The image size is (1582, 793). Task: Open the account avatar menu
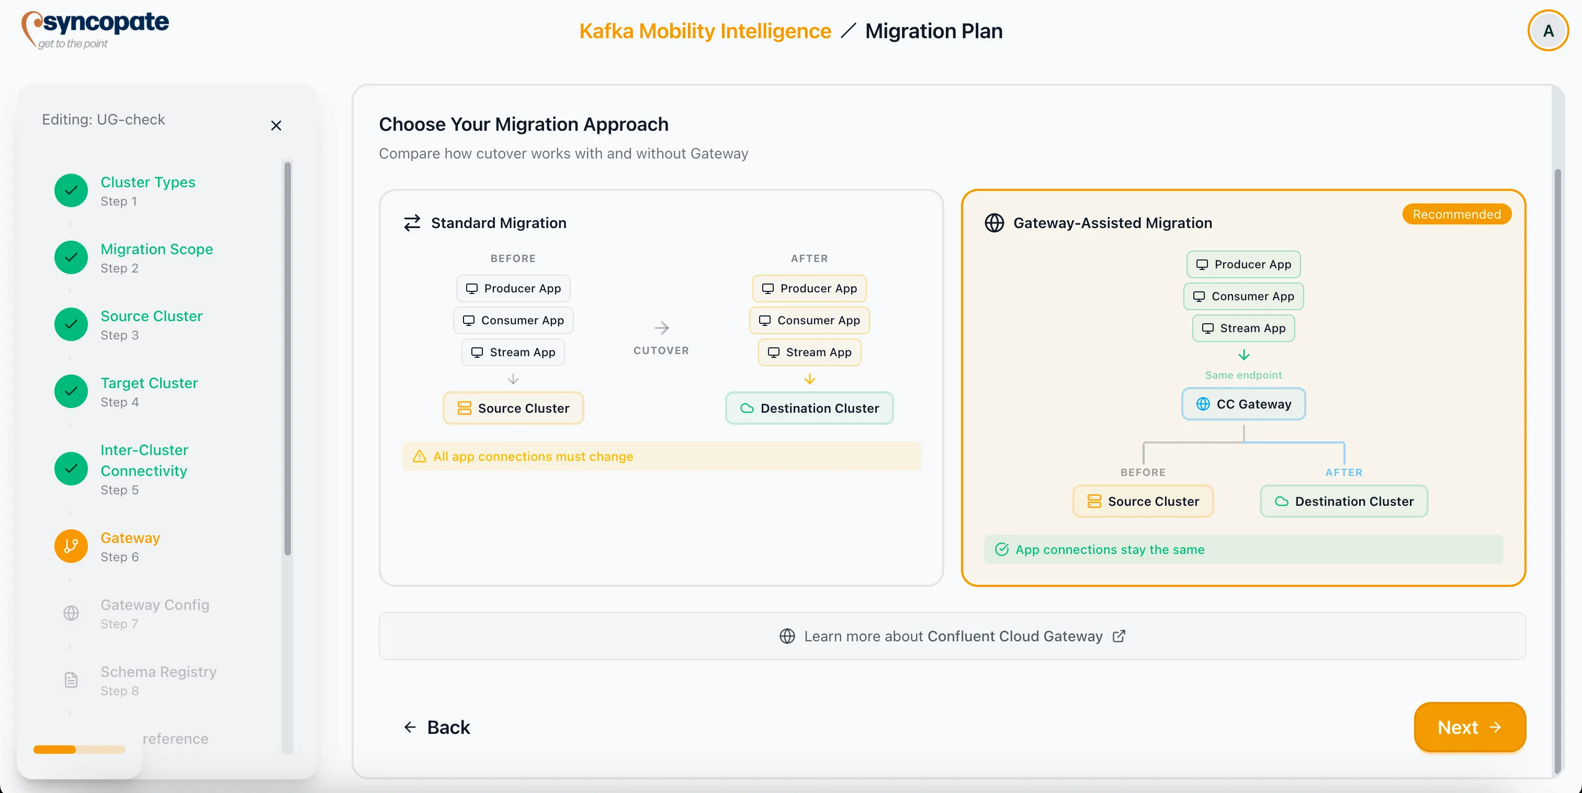1548,30
